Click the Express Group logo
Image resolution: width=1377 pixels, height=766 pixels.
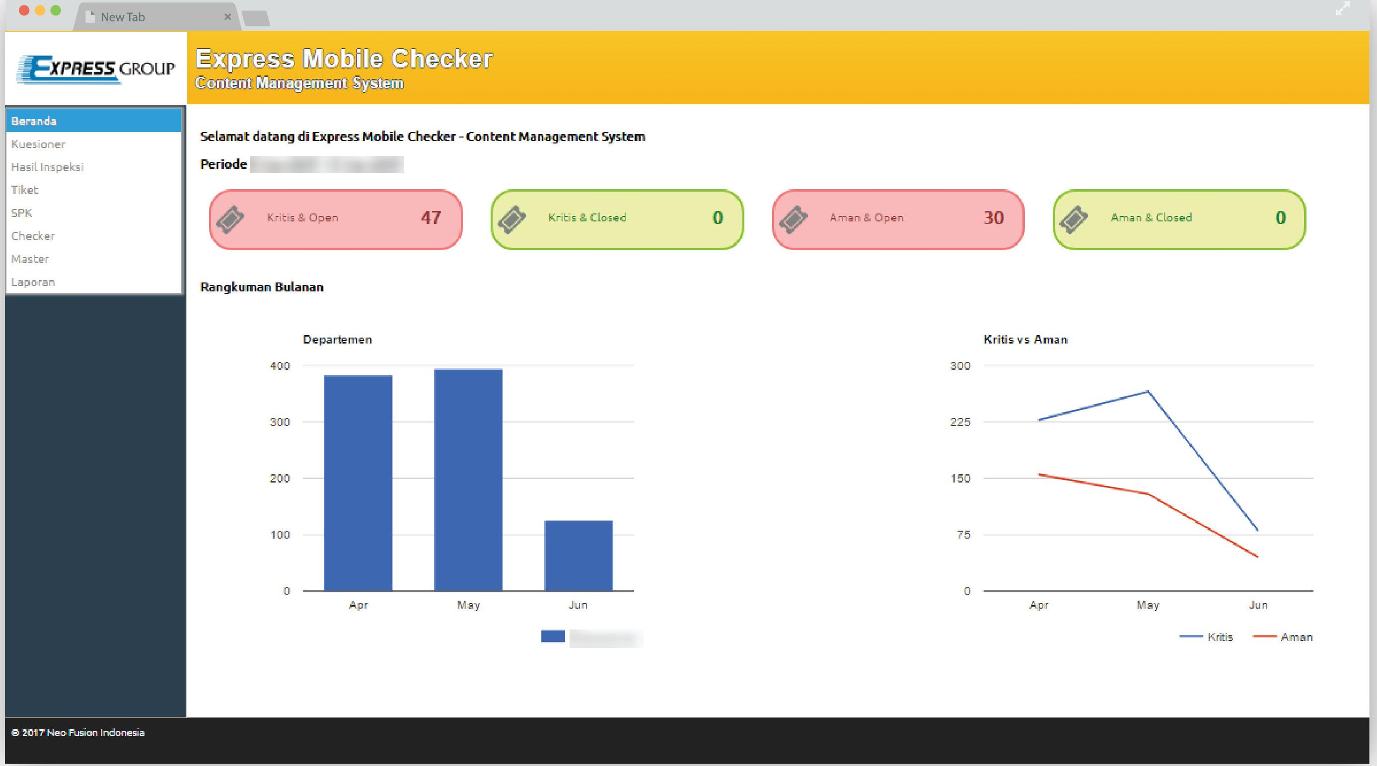(96, 70)
